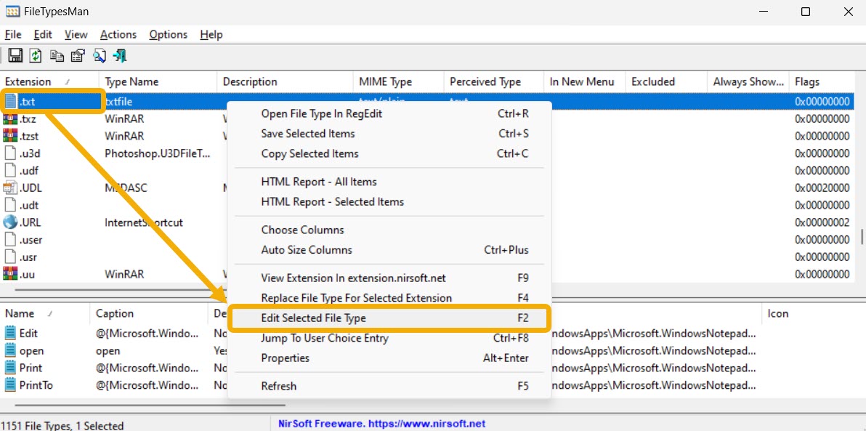Click the Exit door toolbar icon

[120, 55]
